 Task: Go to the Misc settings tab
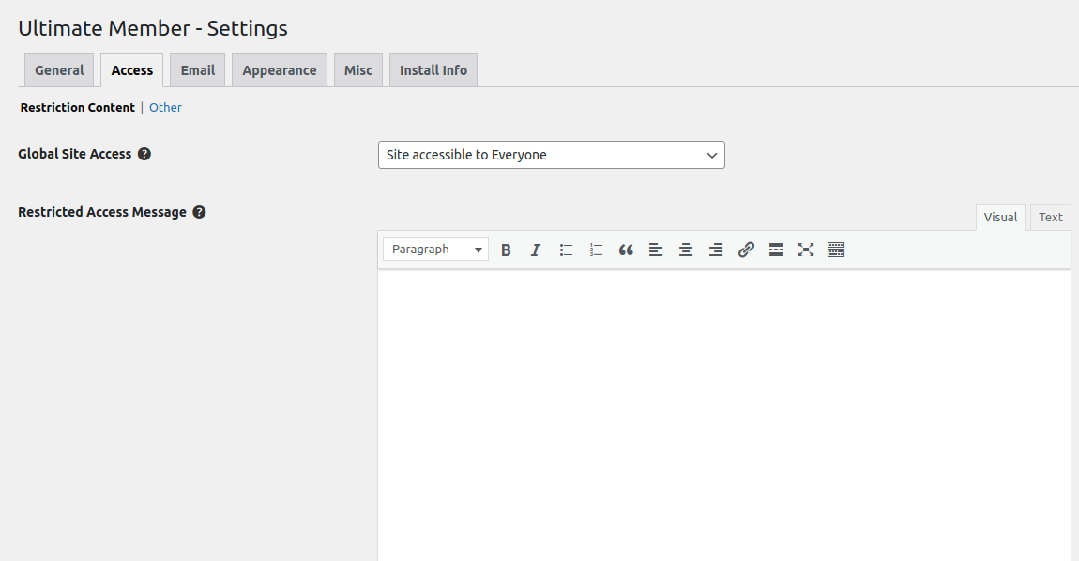click(357, 70)
